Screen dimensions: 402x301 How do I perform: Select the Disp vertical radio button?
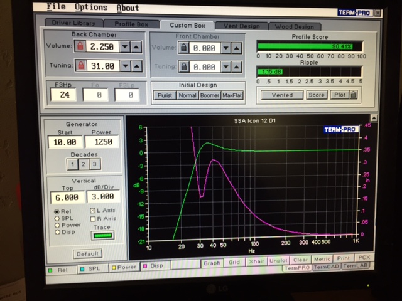pos(57,232)
